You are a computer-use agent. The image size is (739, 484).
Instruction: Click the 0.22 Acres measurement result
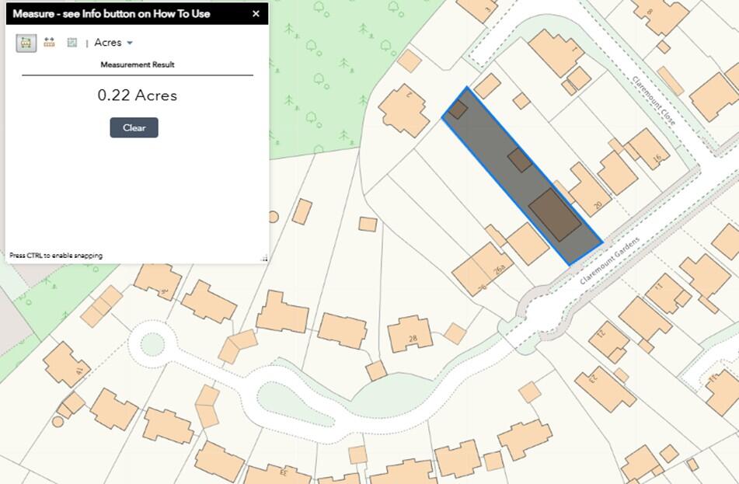tap(137, 96)
